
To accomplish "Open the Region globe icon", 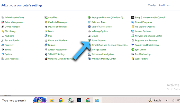I will (46, 45).
